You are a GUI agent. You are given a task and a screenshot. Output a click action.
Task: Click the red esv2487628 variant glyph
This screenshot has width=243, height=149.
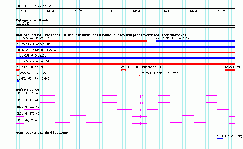(123, 70)
